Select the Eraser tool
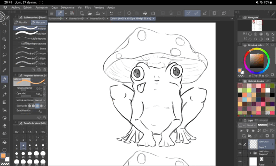Image resolution: width=276 pixels, height=166 pixels. [5, 126]
